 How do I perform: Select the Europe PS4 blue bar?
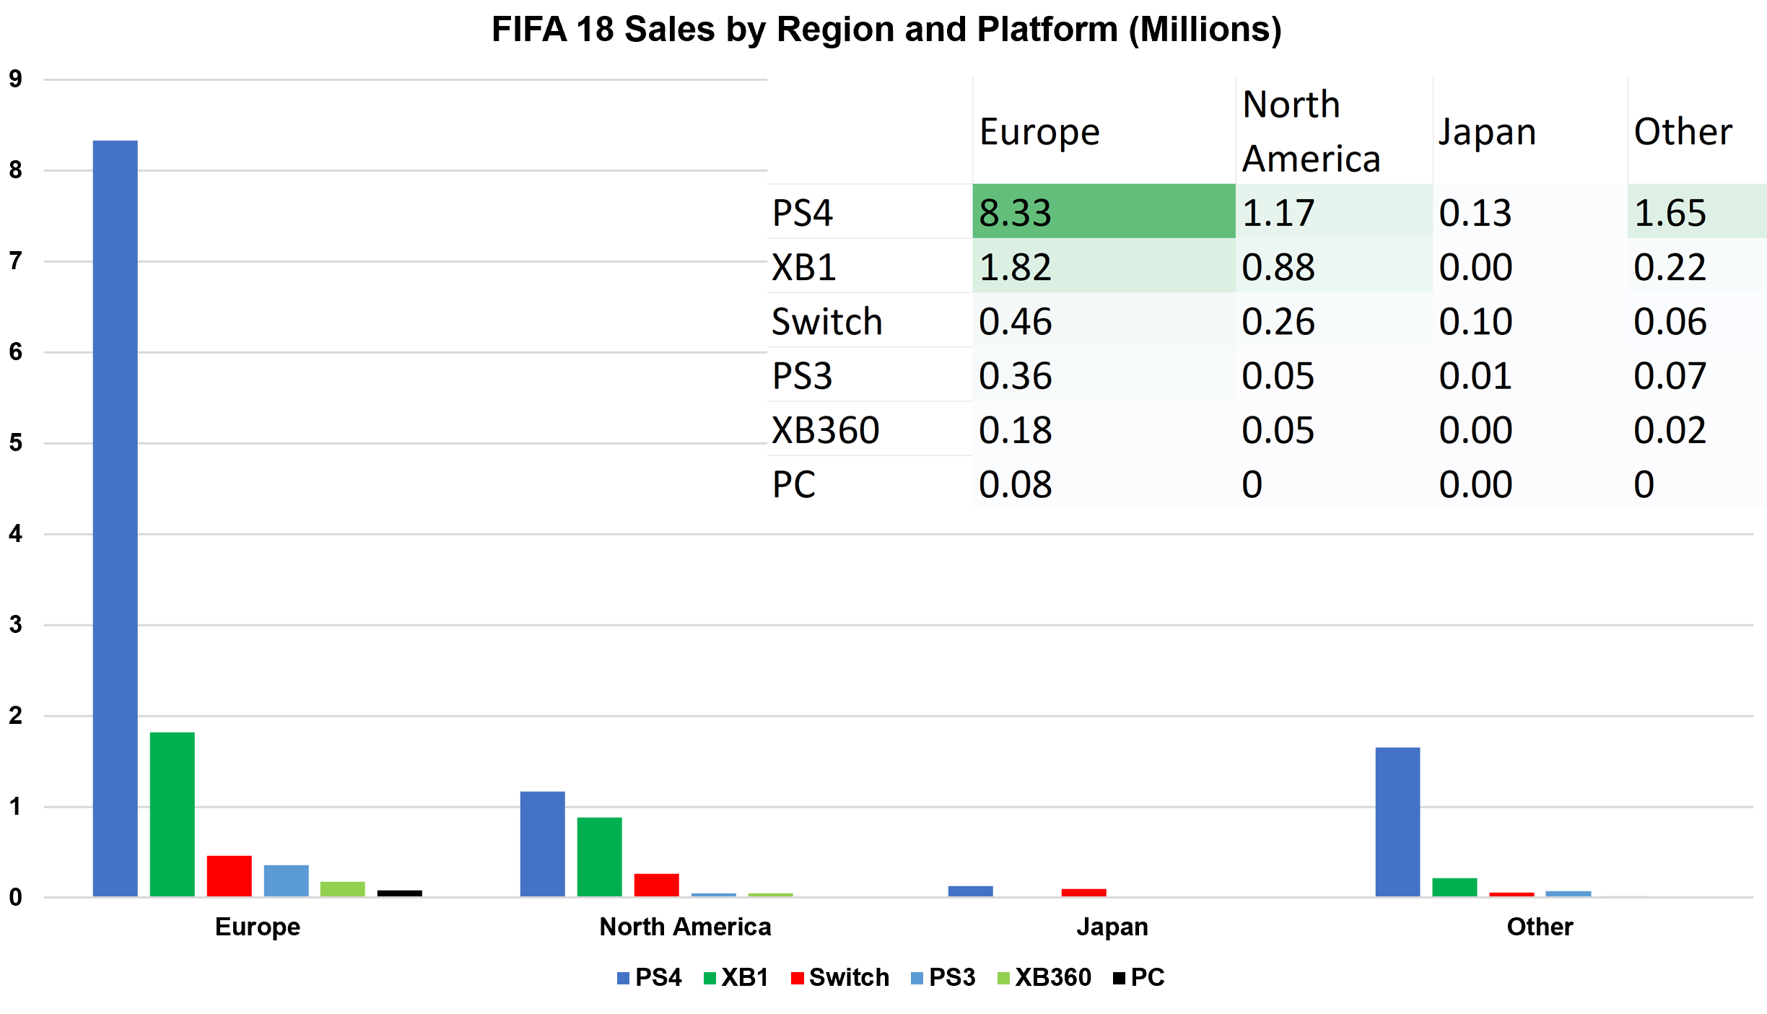coord(115,520)
